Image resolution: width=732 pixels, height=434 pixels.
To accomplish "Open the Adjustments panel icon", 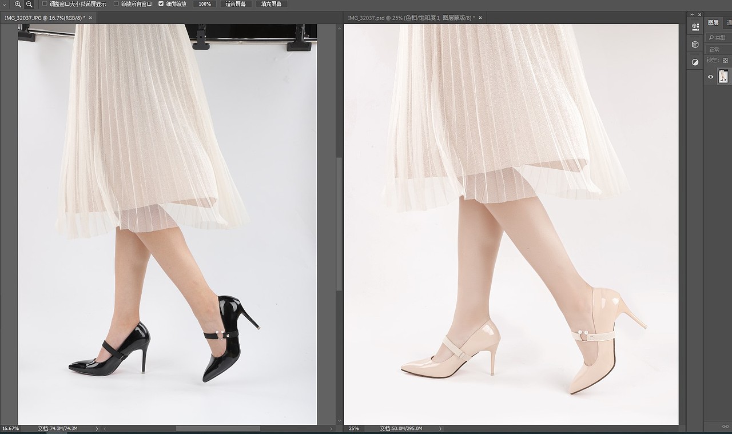I will (695, 62).
